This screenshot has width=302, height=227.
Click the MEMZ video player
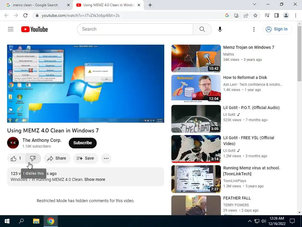pos(86,84)
